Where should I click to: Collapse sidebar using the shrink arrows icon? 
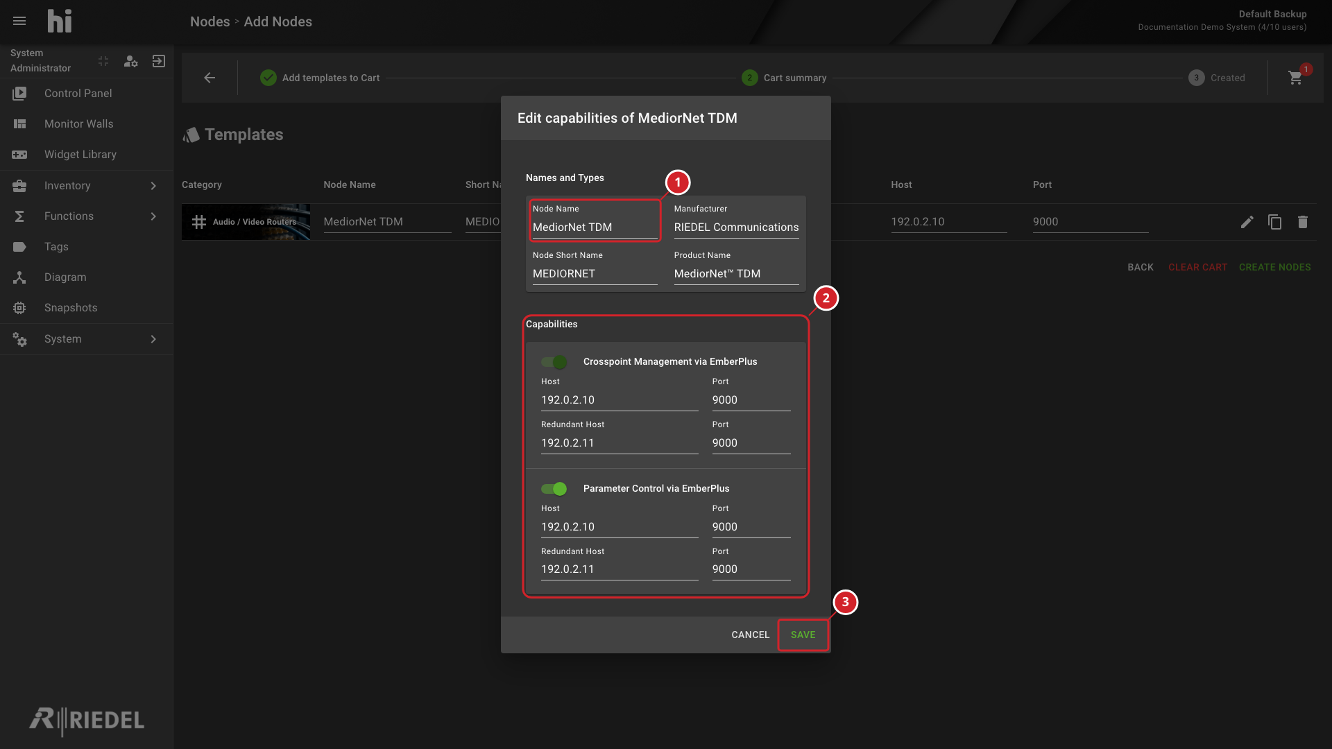[x=103, y=61]
